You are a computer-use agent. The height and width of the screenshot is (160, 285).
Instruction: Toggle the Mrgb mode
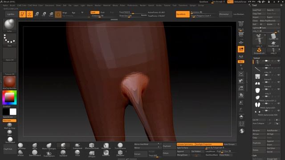coord(65,12)
